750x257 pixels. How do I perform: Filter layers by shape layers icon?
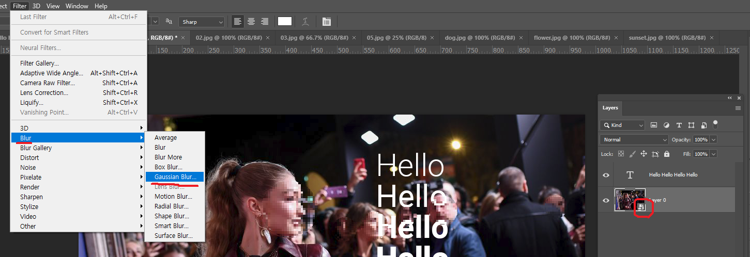tap(691, 125)
